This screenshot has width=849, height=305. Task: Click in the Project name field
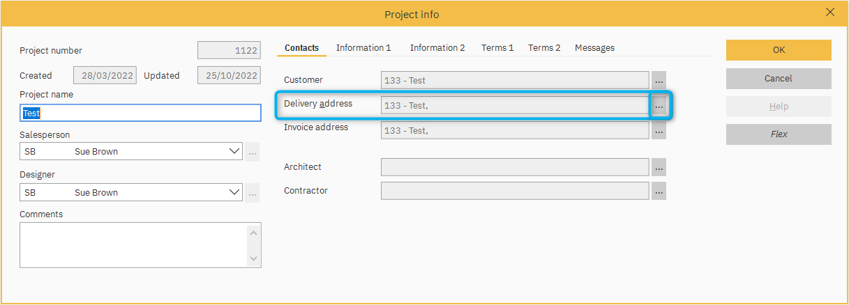pos(140,113)
